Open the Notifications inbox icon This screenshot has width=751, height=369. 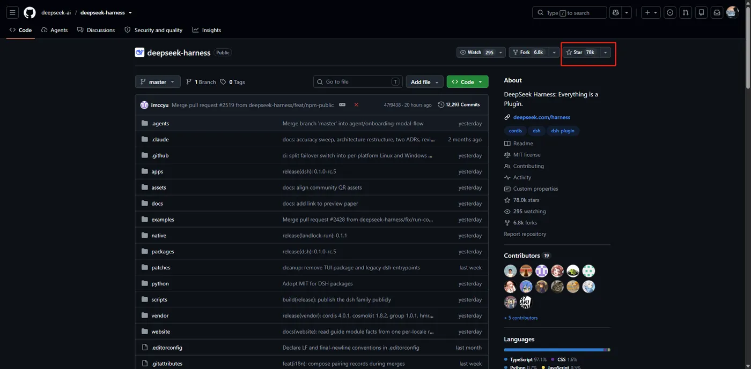tap(717, 12)
